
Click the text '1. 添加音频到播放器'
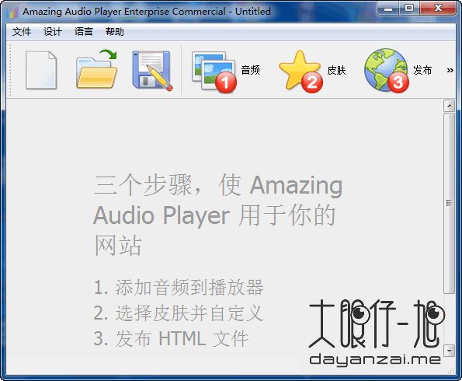[179, 287]
